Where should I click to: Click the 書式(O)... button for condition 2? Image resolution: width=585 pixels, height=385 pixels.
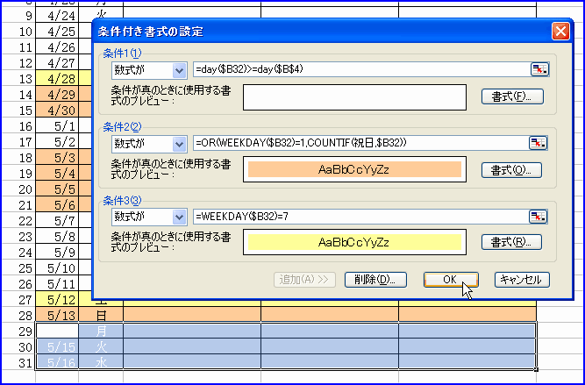click(511, 170)
